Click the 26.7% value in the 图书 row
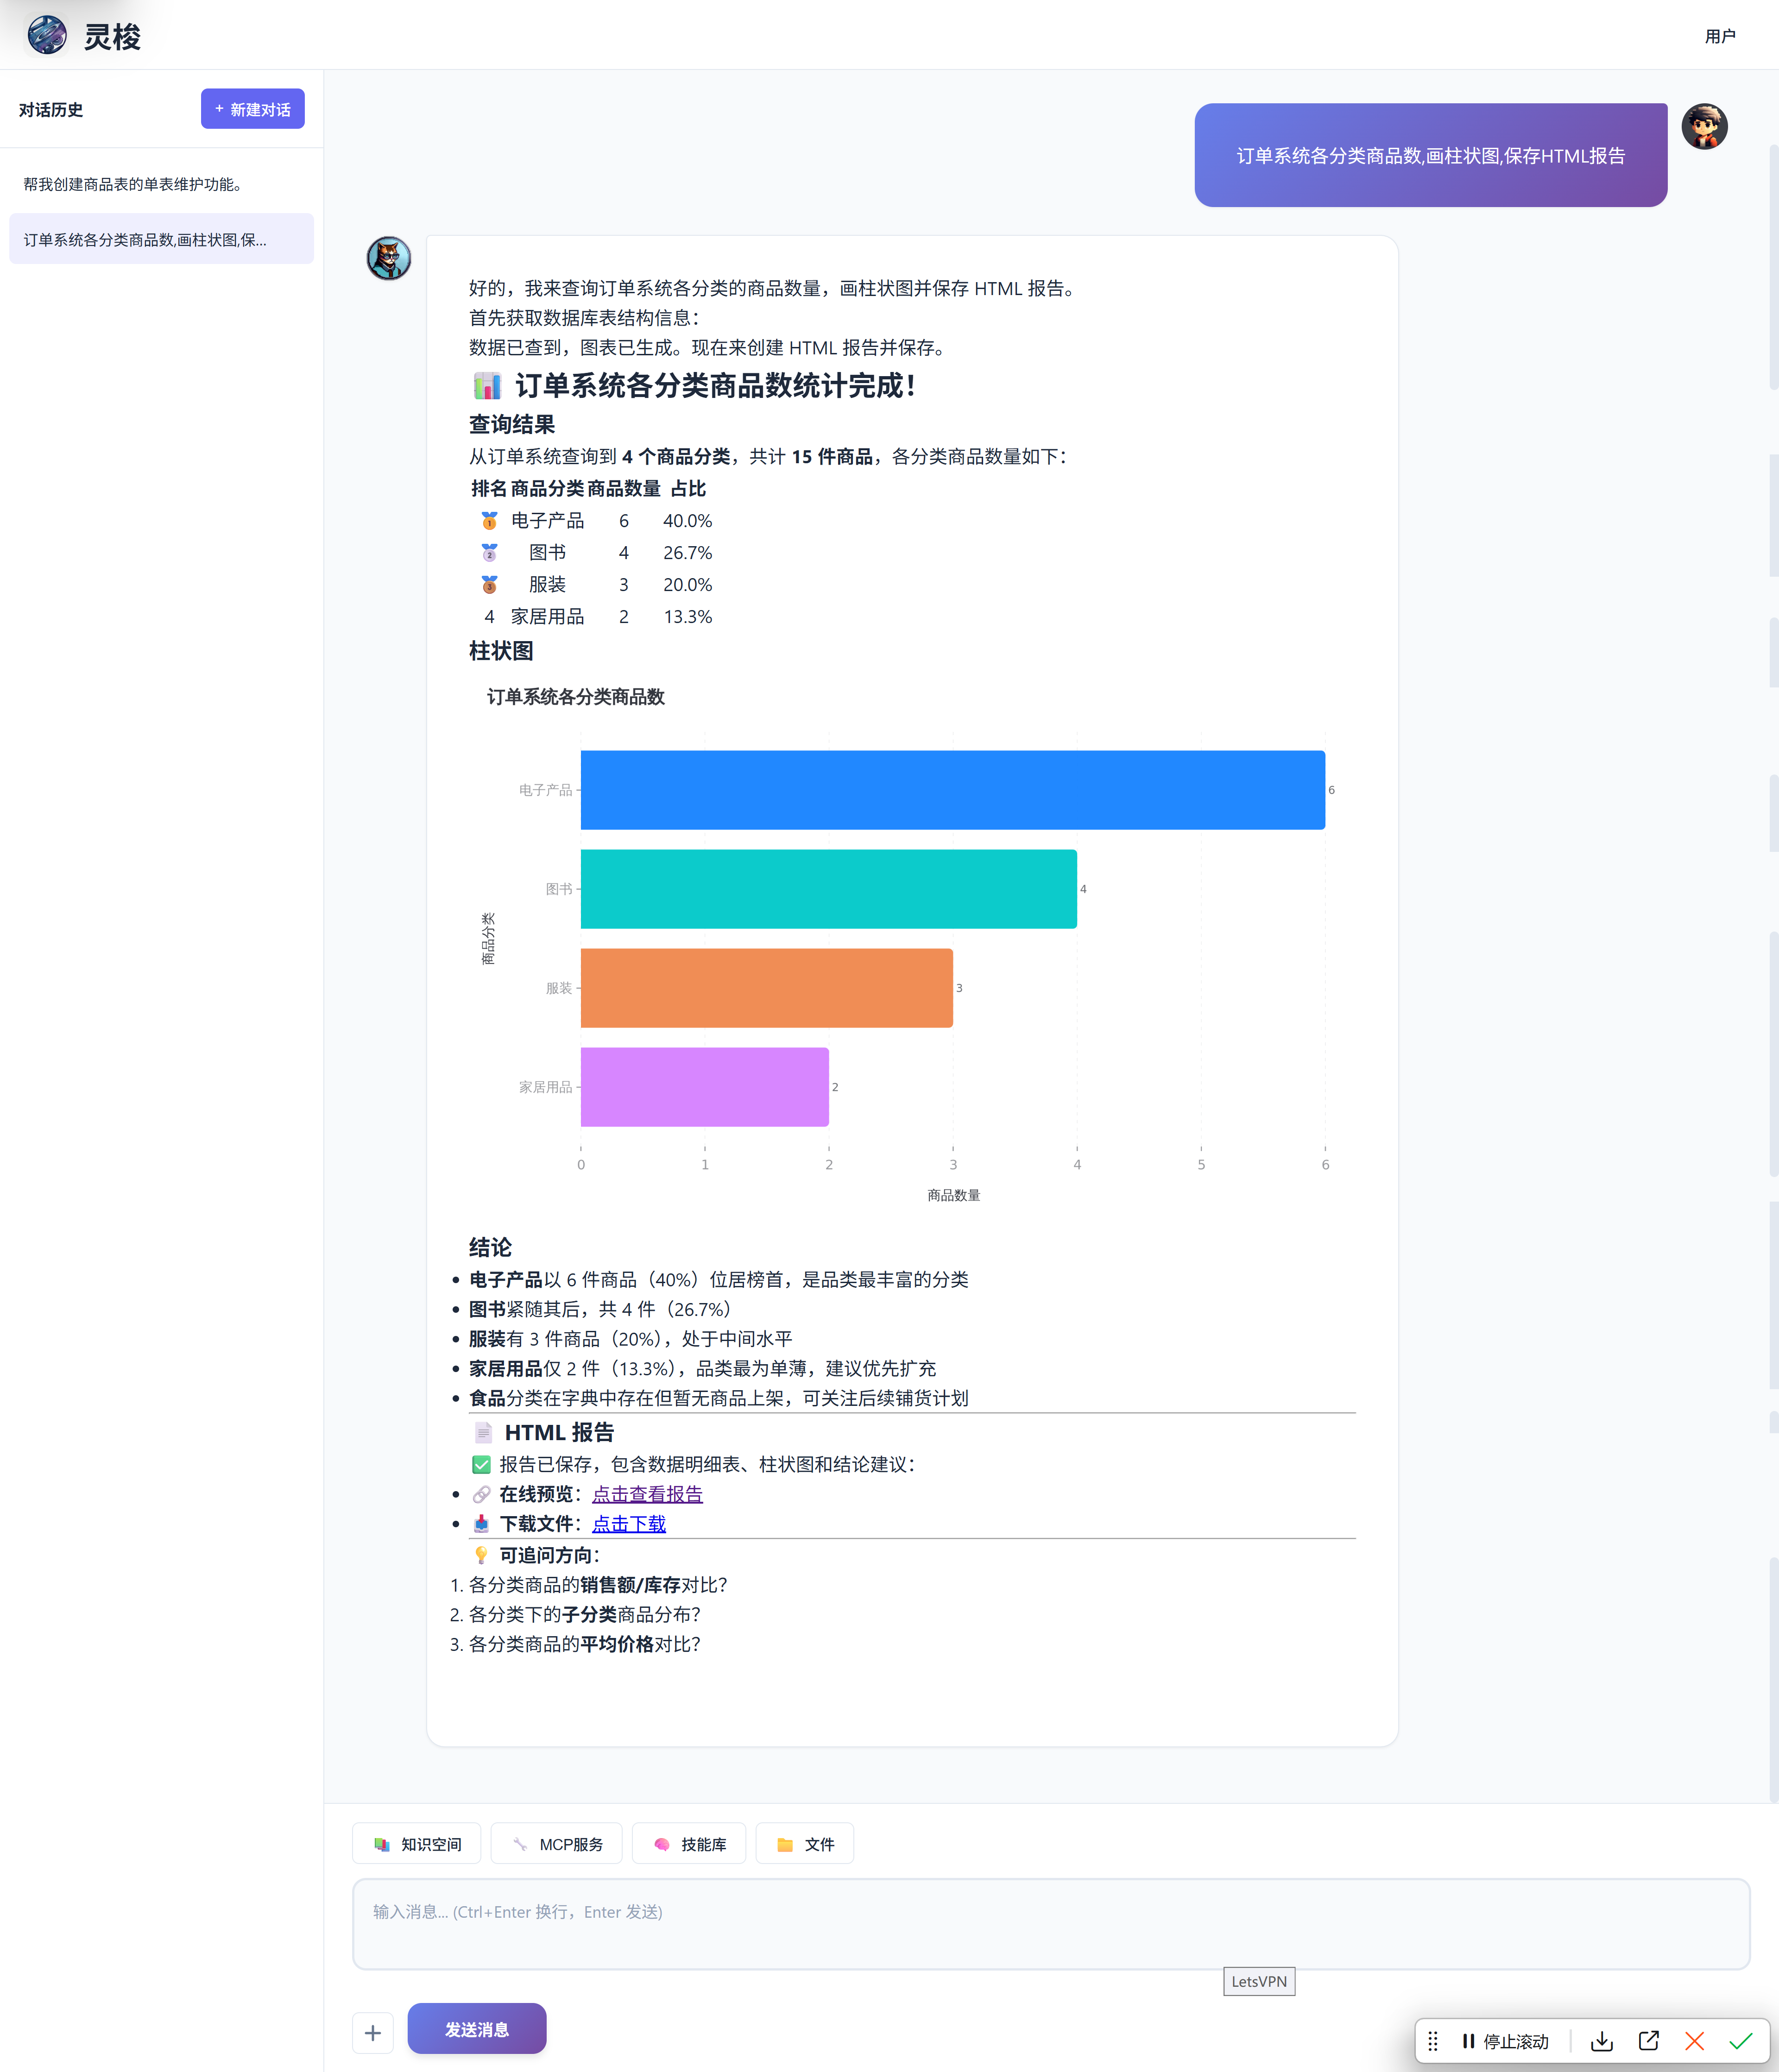1779x2072 pixels. (688, 553)
